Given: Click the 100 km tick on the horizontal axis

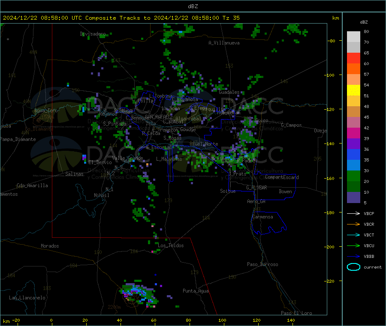Looking at the screenshot, I should [x=222, y=320].
